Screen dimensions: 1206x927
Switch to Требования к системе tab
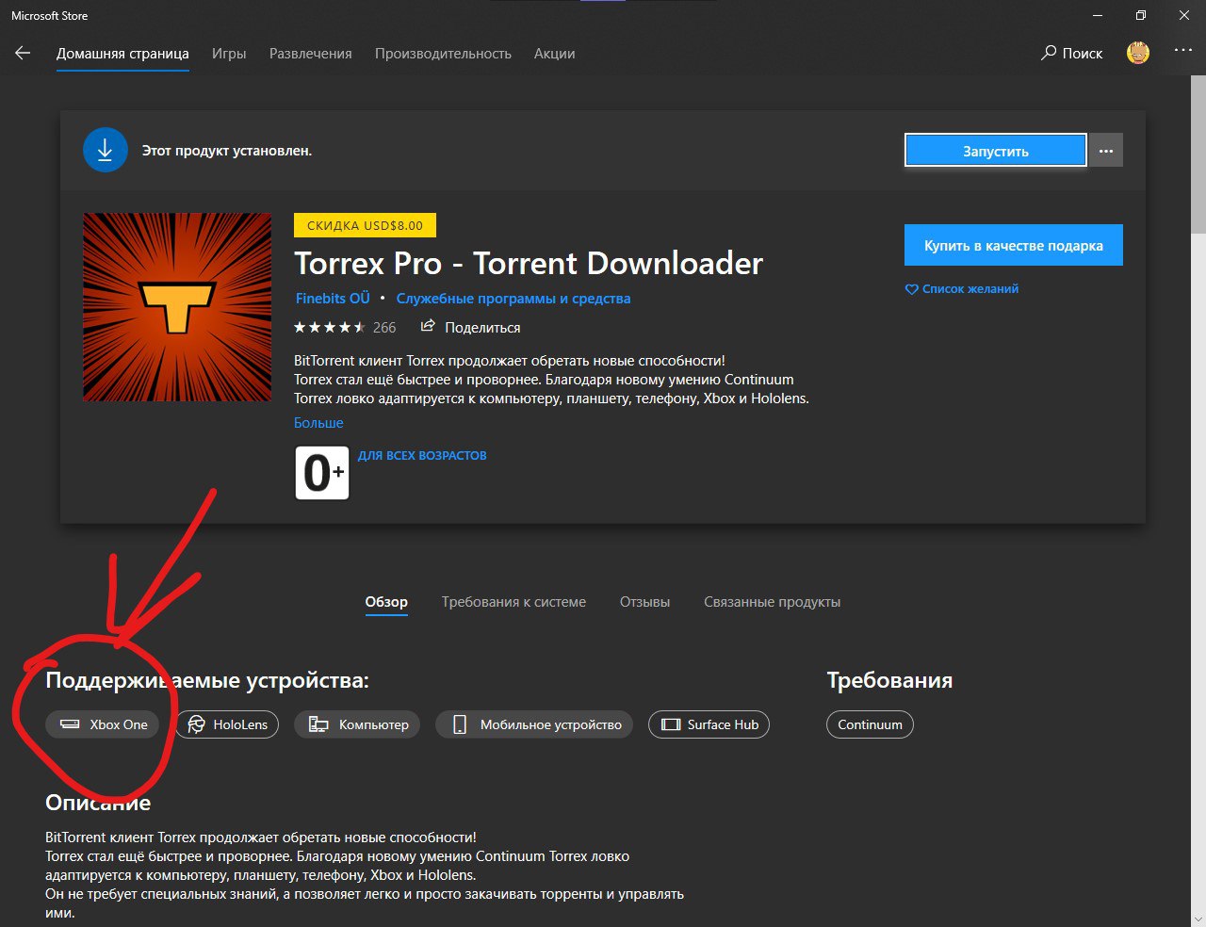click(513, 602)
